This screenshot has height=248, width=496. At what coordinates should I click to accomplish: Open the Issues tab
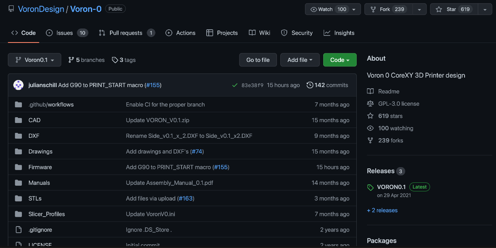[x=67, y=33]
